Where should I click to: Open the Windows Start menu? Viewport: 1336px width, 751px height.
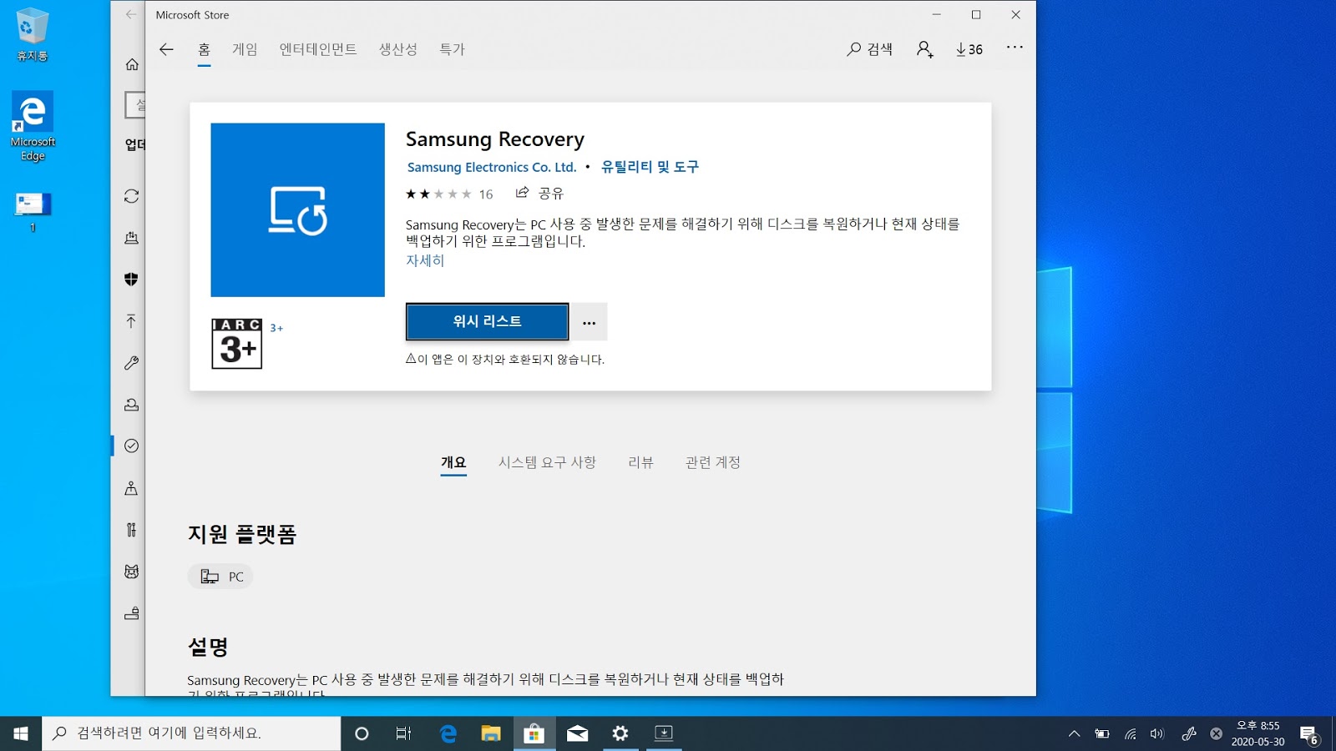[x=21, y=733]
